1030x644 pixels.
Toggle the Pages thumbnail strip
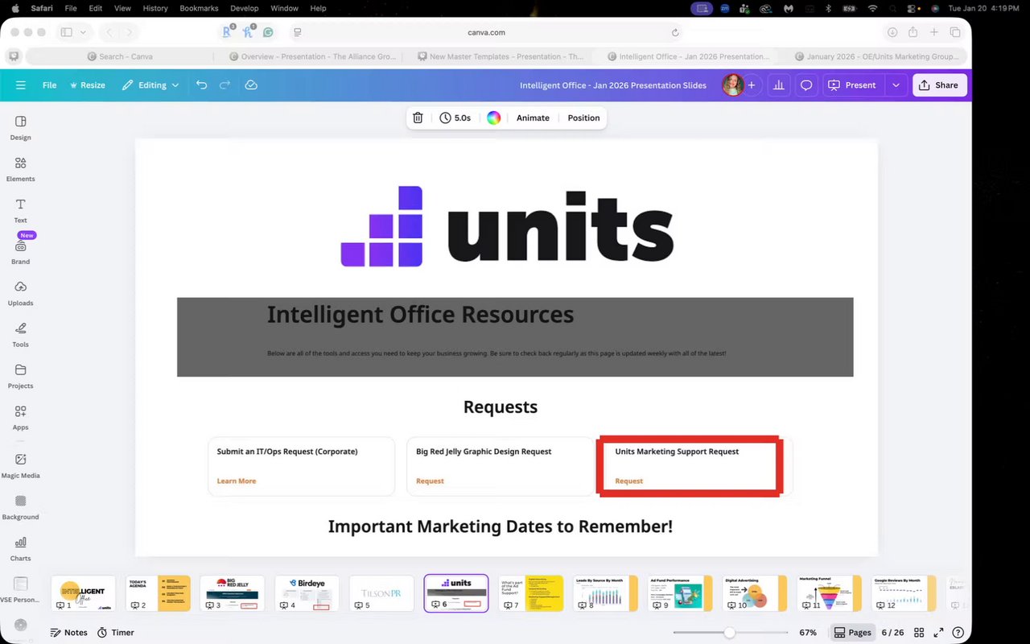[852, 633]
